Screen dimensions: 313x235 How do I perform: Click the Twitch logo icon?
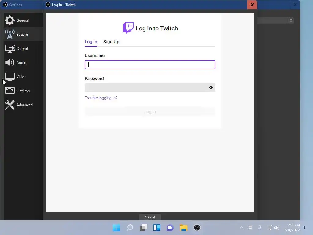click(x=128, y=28)
